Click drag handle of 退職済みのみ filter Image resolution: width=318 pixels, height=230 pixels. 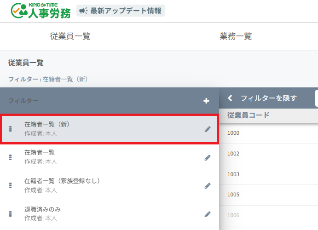tap(10, 214)
